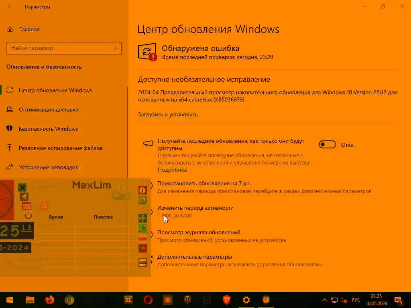Open the ZL taskbar application
This screenshot has height=308, width=411.
tap(128, 300)
